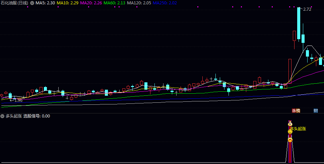Expand the dropdown next to 石化油服 (日线)
This screenshot has height=164, width=324.
coord(32,3)
